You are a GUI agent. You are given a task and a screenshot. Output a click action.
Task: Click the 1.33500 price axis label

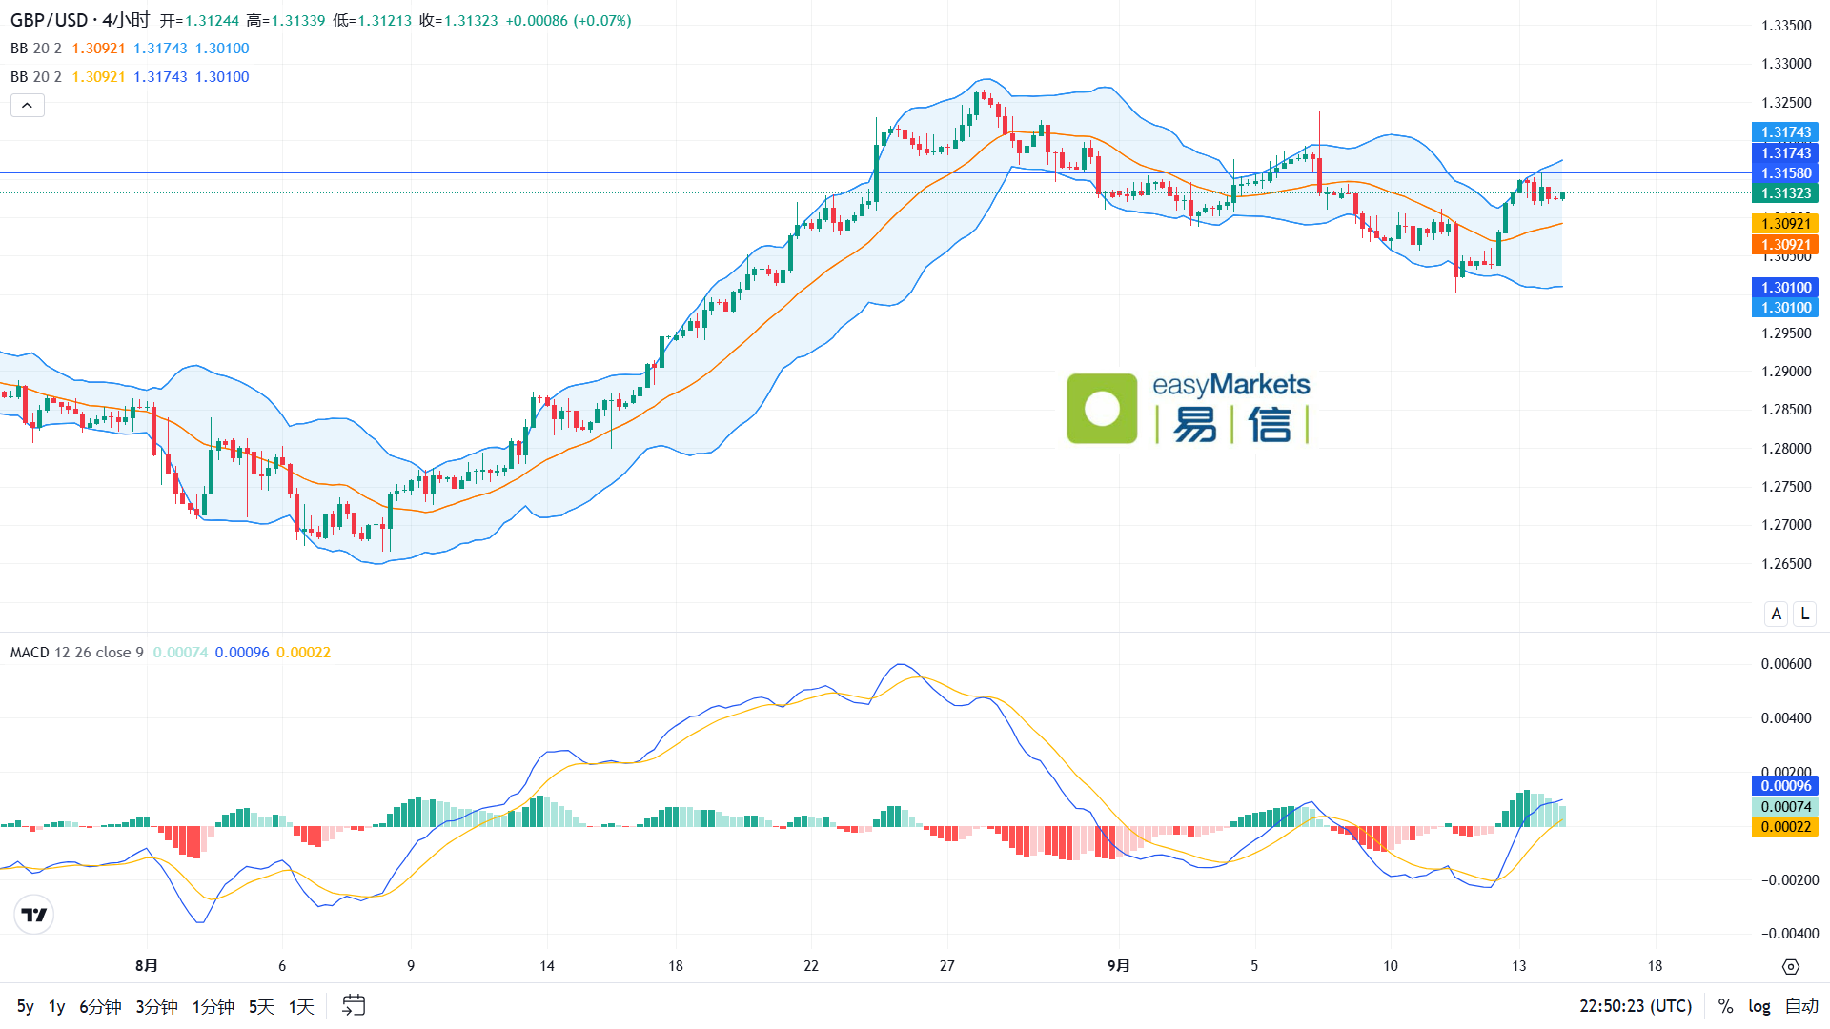click(1786, 26)
